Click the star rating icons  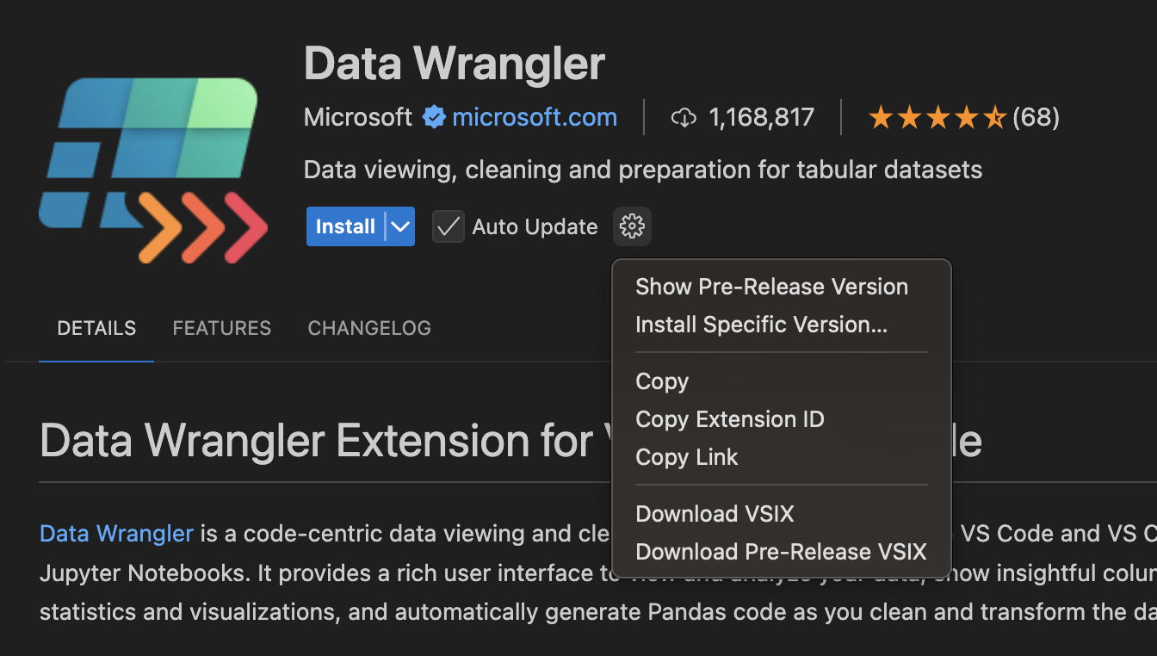click(937, 117)
